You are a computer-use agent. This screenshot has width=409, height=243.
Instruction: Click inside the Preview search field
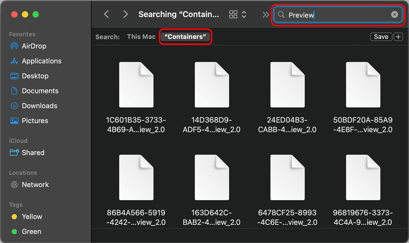click(x=337, y=15)
